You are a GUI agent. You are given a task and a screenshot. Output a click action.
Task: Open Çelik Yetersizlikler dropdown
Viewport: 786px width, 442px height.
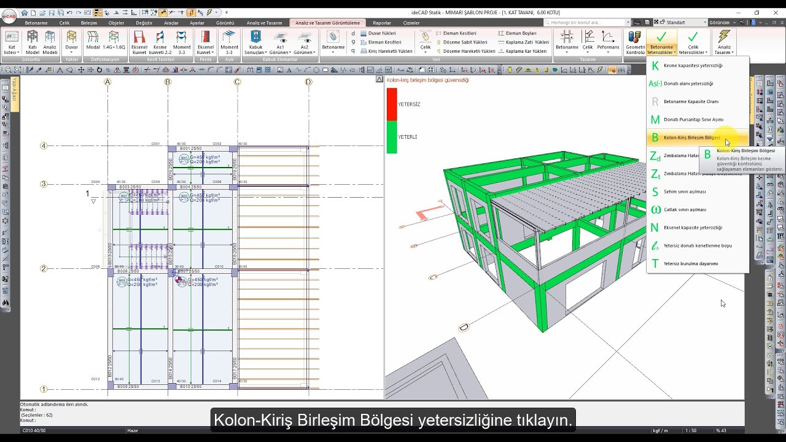point(693,42)
